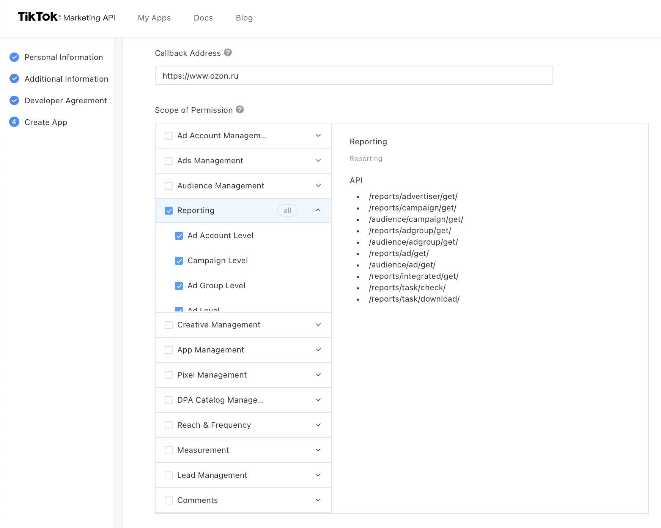
Task: Enable the Ads Management checkbox
Action: (169, 161)
